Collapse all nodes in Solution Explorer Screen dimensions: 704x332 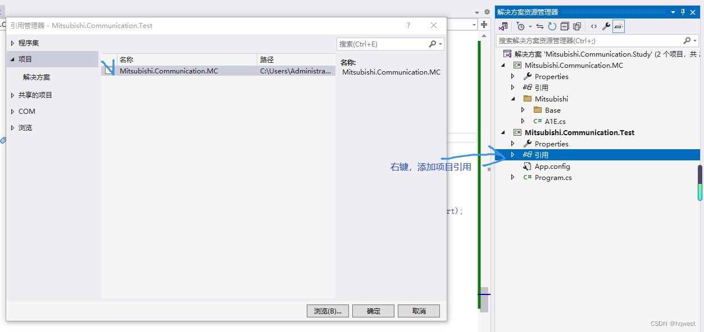(565, 26)
